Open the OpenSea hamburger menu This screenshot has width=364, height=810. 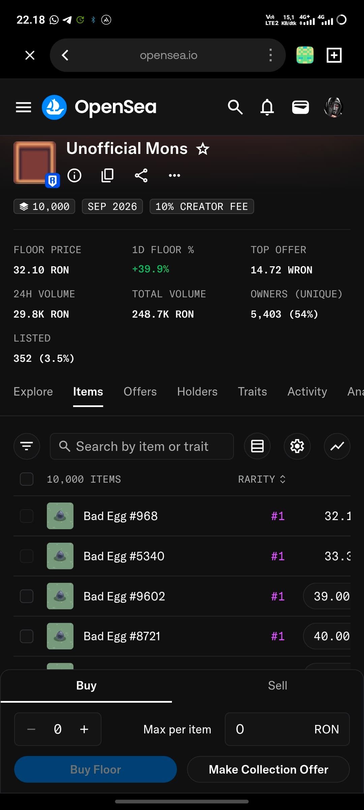click(23, 107)
